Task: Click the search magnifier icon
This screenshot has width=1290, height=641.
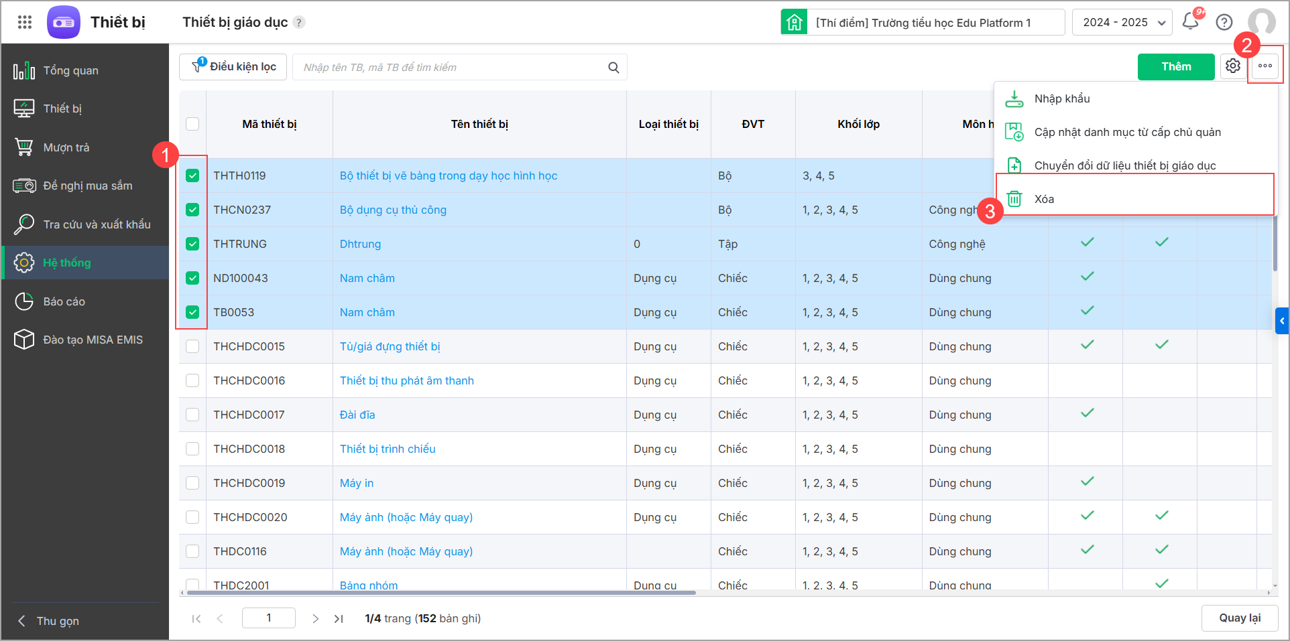Action: pyautogui.click(x=613, y=68)
